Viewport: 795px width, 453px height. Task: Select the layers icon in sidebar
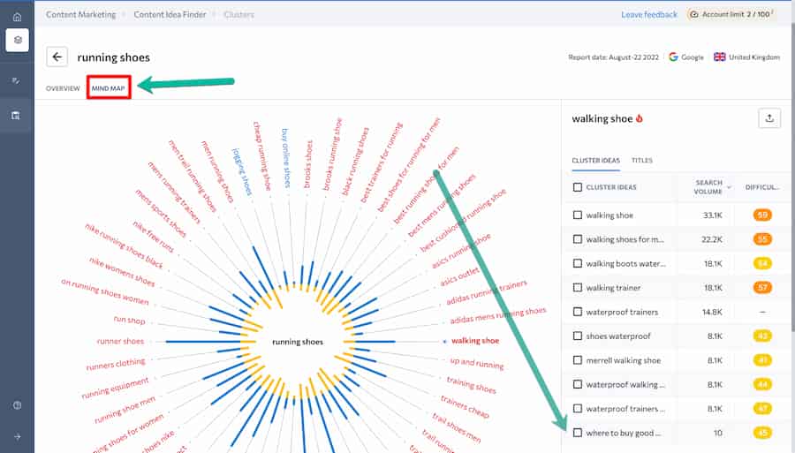18,40
